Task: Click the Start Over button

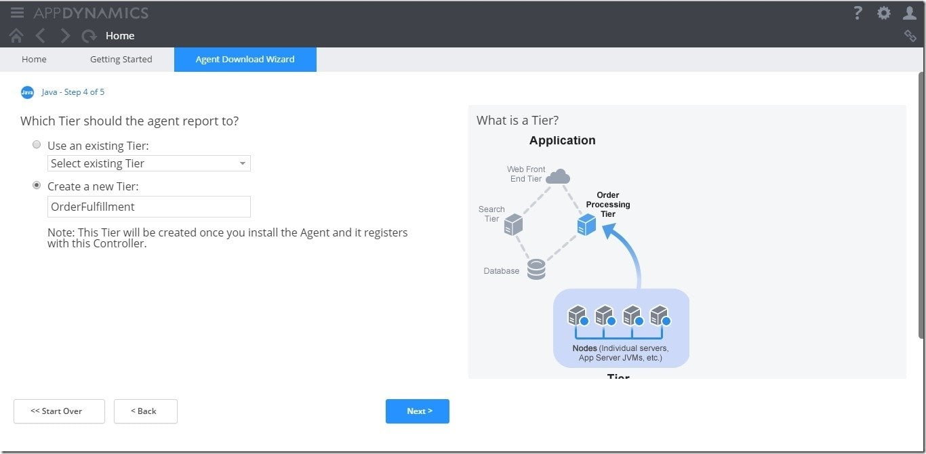Action: [59, 411]
